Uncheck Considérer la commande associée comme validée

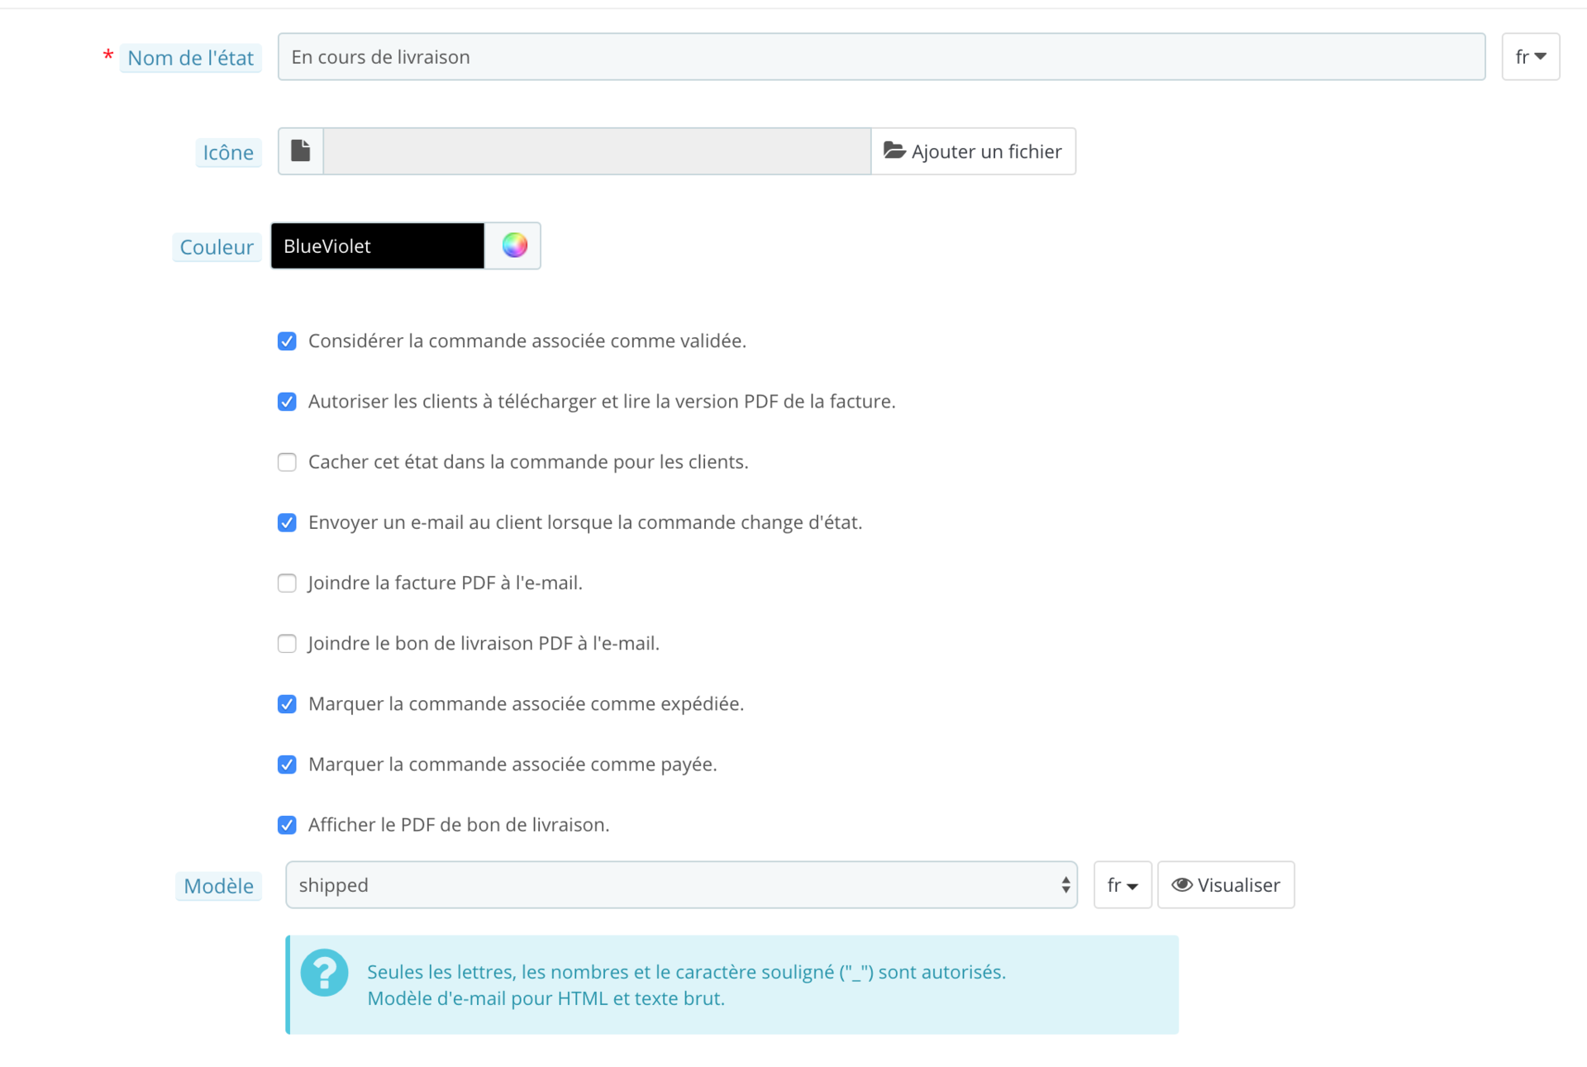click(x=287, y=341)
